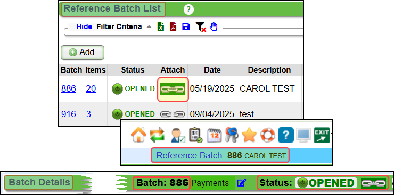Open the green attachment chain for batch 886
The height and width of the screenshot is (195, 394).
click(173, 89)
